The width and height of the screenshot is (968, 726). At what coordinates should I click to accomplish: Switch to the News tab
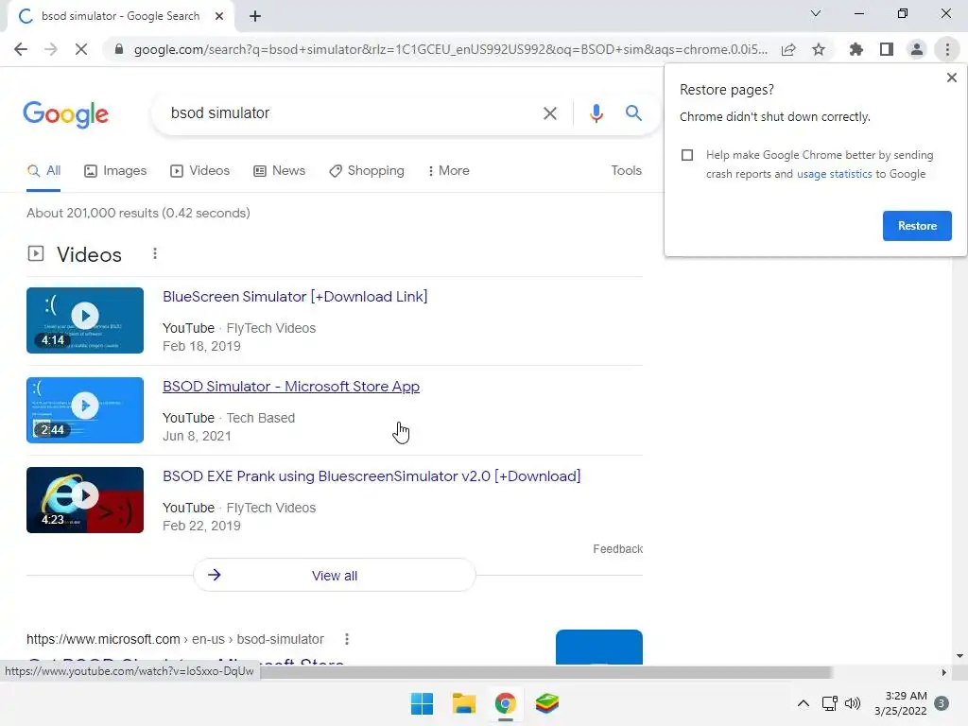280,171
